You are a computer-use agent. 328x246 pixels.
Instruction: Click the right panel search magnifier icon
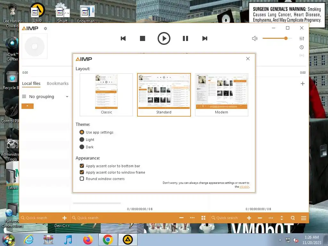293,218
